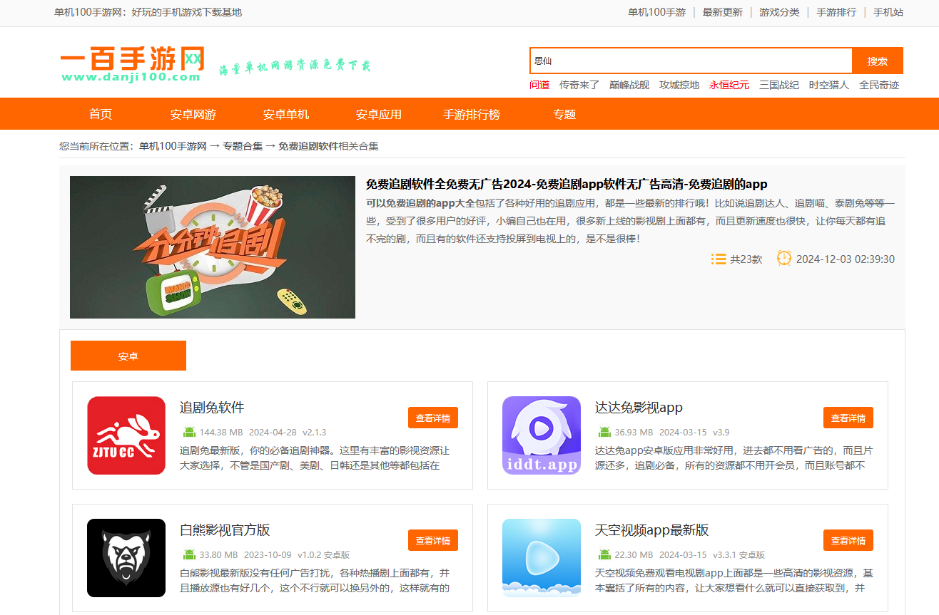Click the hot search term 问道
The image size is (939, 615).
click(x=539, y=85)
